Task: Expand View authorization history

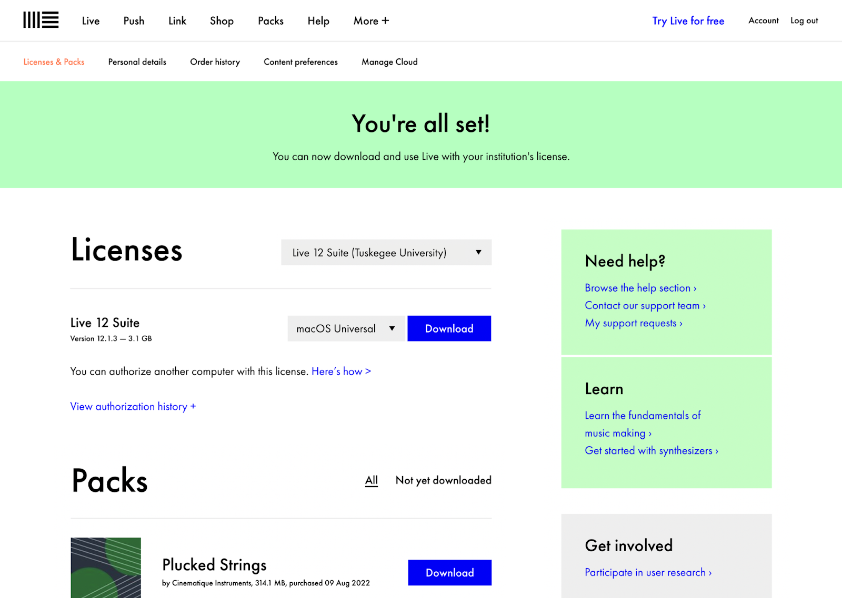Action: click(133, 407)
